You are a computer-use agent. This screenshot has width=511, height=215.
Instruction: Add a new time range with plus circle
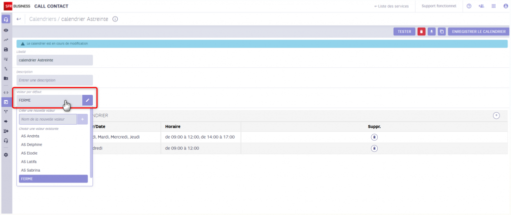point(496,115)
